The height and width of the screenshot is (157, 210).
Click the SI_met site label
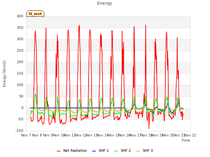tap(35, 14)
